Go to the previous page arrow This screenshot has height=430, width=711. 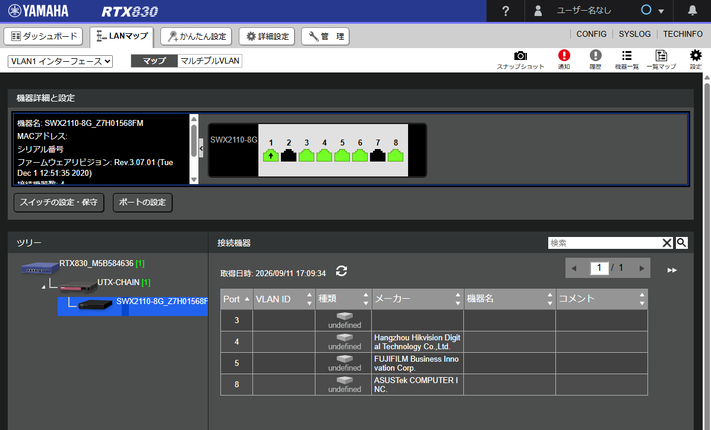pyautogui.click(x=574, y=268)
